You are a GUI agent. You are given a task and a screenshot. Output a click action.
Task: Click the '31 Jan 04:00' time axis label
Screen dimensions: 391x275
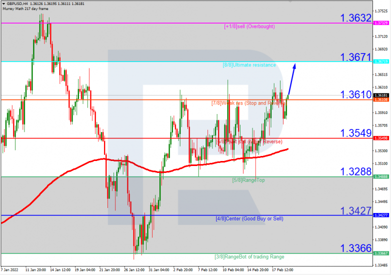pos(159,270)
